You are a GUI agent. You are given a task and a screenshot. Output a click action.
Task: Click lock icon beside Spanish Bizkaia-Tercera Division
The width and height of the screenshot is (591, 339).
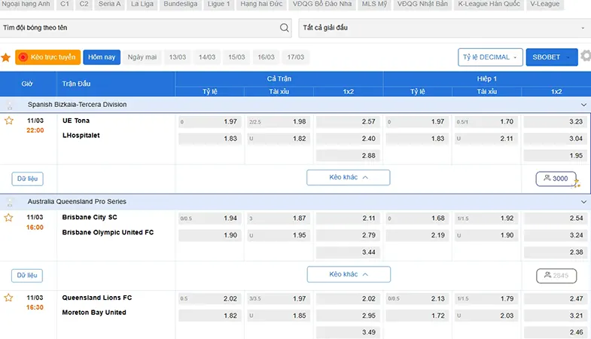click(x=10, y=105)
